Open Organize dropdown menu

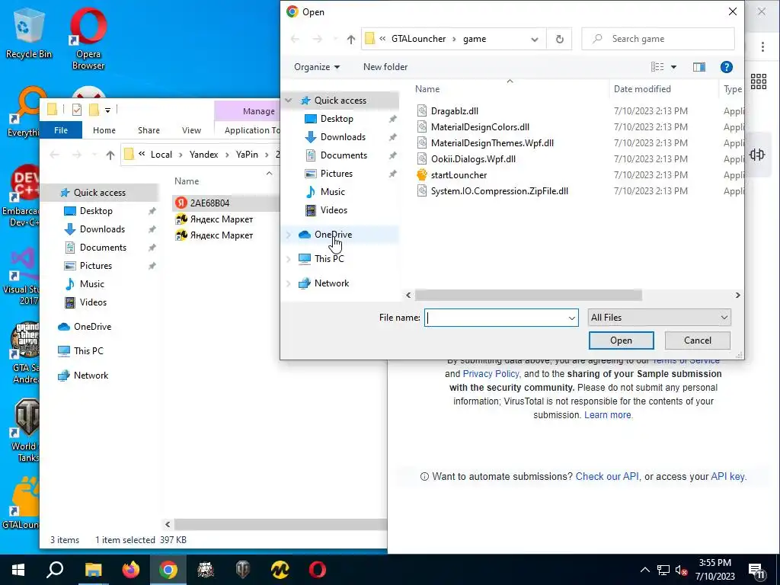click(x=316, y=67)
